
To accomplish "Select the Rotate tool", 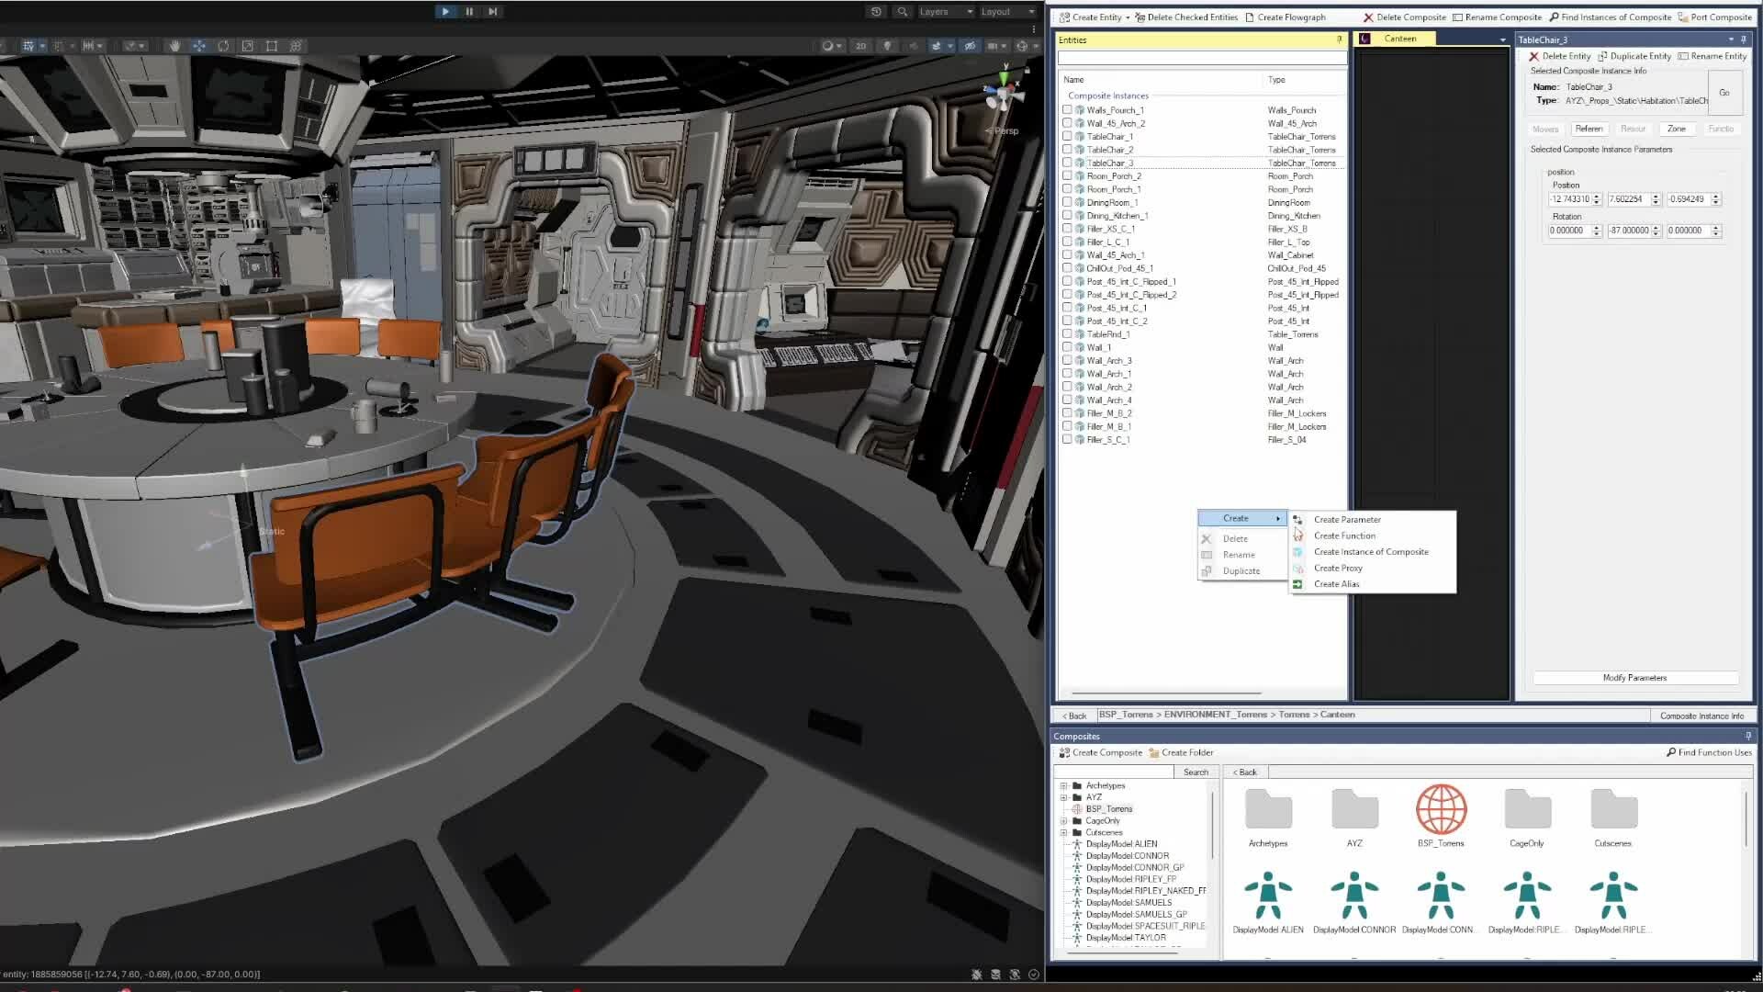I will pos(223,46).
